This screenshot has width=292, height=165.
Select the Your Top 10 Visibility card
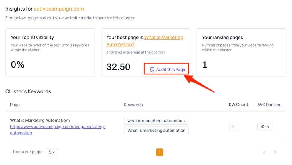[x=50, y=52]
